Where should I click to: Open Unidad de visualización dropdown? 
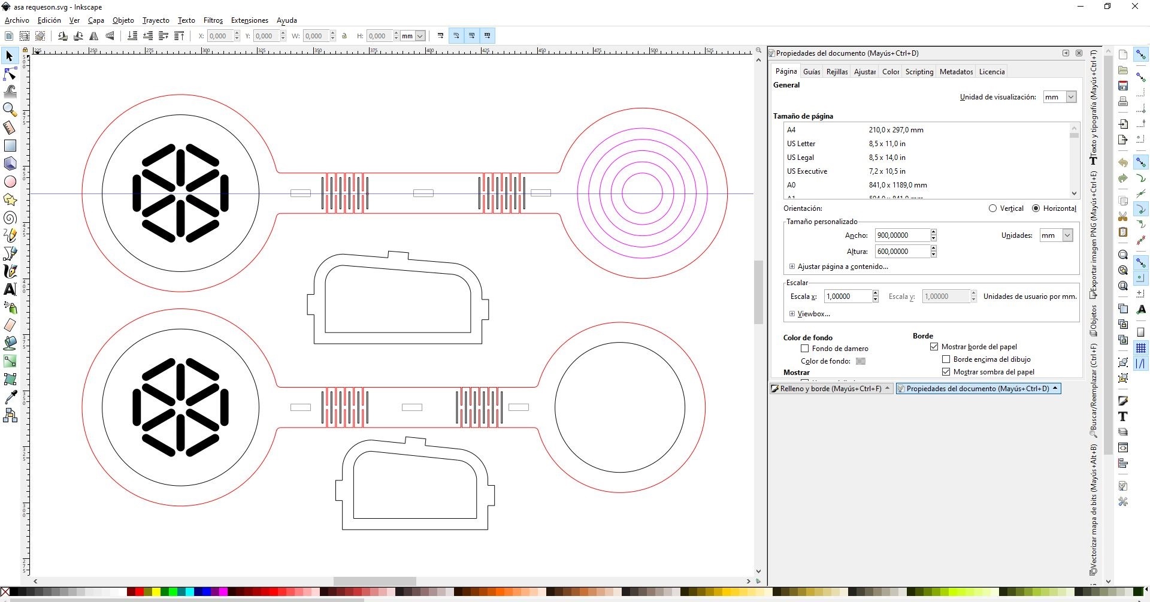click(1060, 97)
